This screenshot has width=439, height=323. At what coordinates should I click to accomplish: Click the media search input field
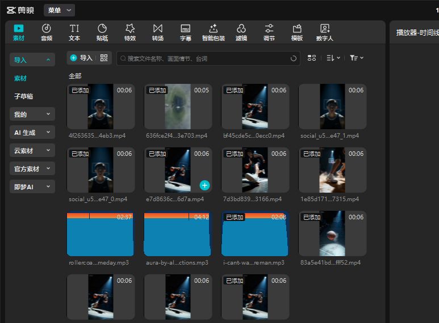pos(204,58)
